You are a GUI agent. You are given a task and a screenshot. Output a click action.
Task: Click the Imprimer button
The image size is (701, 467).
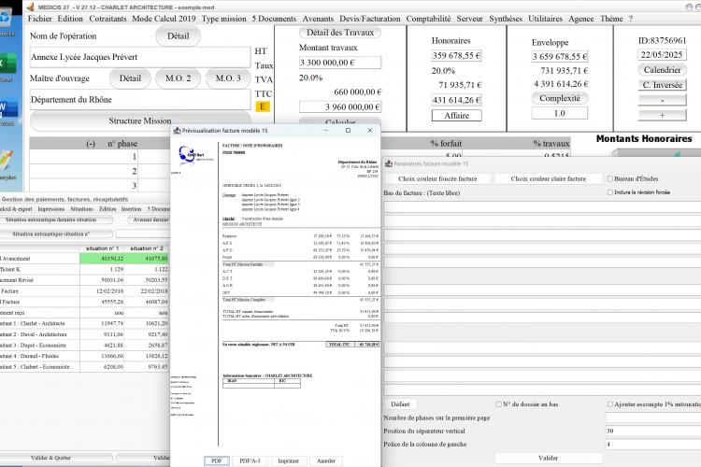click(289, 460)
